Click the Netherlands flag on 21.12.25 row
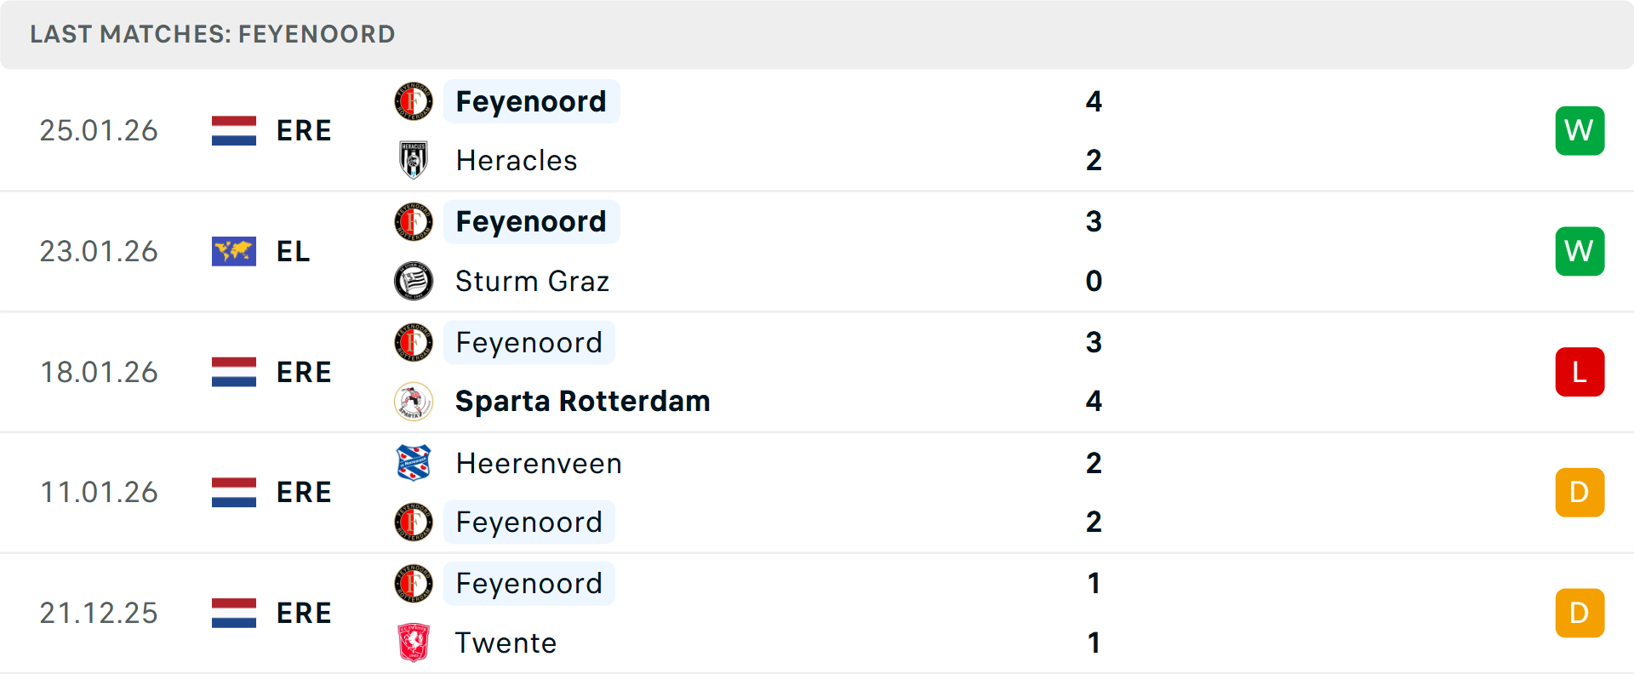The height and width of the screenshot is (674, 1634). coord(234,613)
